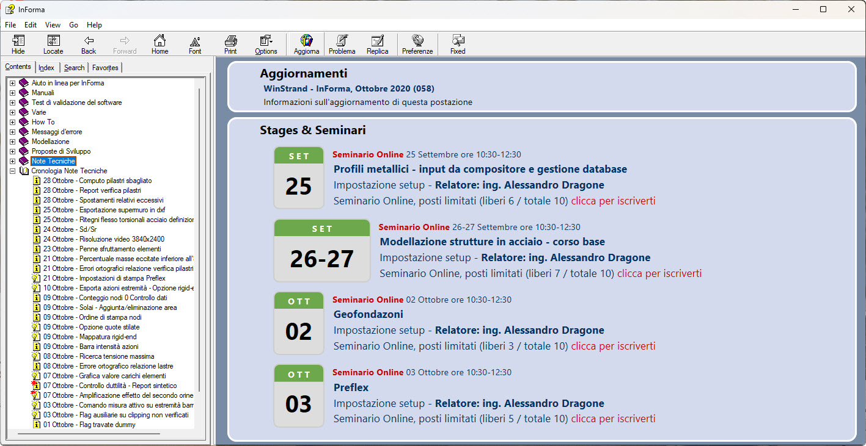Click lightbulb icon of Impostazioni di stampa Preflex
The height and width of the screenshot is (446, 866).
pos(36,278)
